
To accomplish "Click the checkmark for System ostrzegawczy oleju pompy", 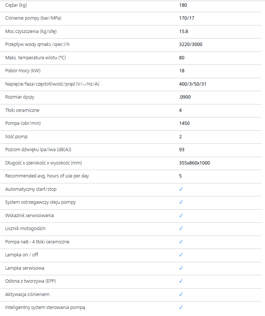I will click(181, 202).
